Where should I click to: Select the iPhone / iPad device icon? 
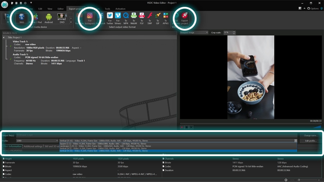point(36,18)
